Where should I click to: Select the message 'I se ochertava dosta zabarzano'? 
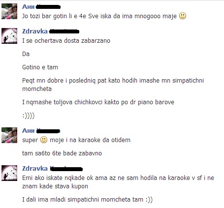coord(66,41)
